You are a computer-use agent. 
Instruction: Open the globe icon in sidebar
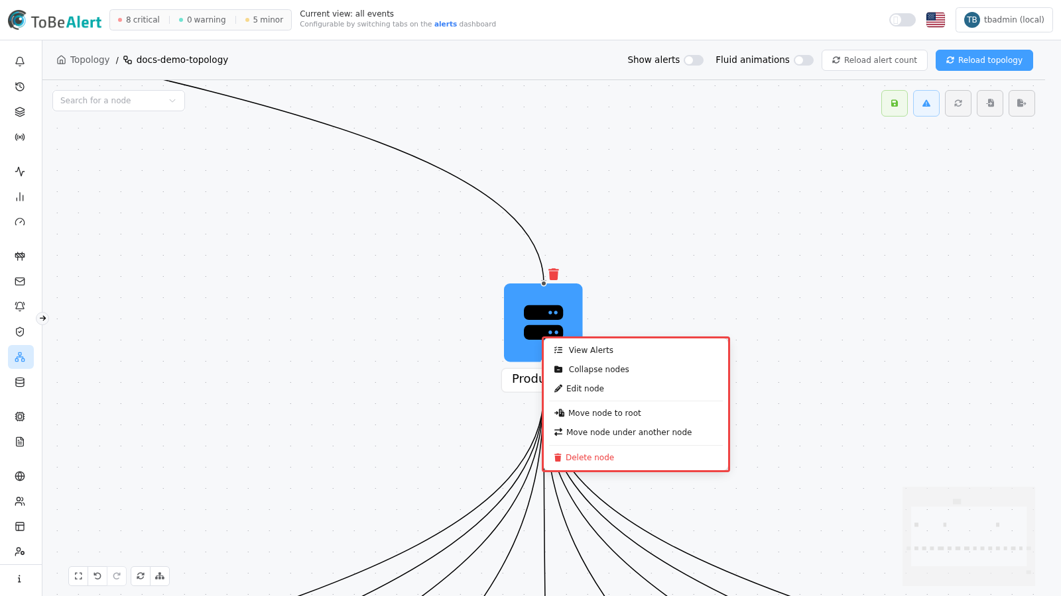tap(20, 476)
